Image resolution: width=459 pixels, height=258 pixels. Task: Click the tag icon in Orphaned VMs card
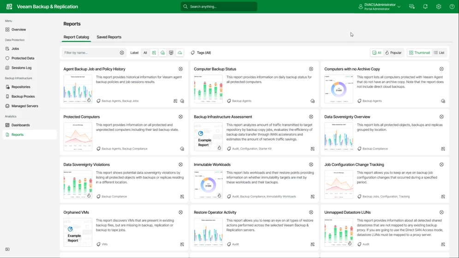98,244
